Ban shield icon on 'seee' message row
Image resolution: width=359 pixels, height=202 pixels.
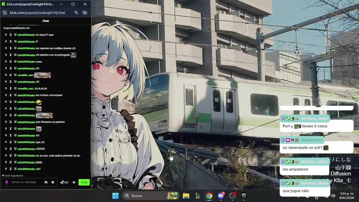pos(15,62)
